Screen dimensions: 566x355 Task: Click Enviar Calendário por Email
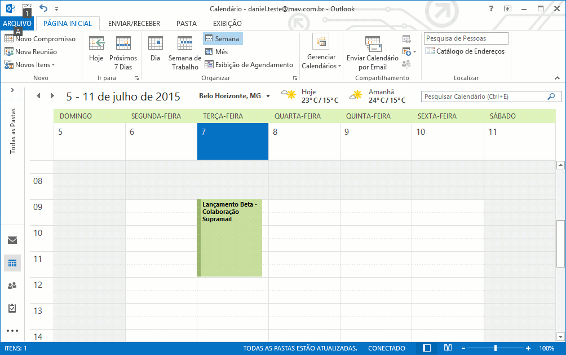pos(373,53)
